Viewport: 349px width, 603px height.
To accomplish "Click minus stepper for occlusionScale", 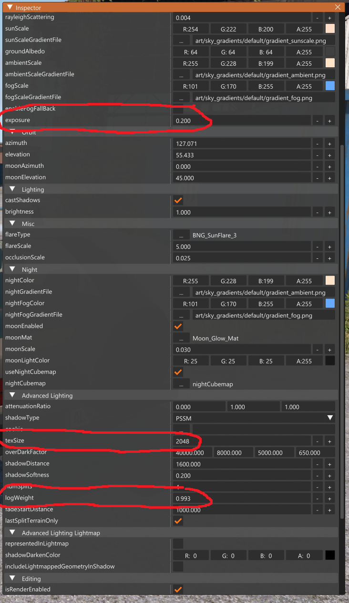I will click(318, 258).
